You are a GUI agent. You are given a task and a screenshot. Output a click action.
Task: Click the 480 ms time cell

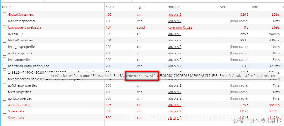tap(274, 34)
